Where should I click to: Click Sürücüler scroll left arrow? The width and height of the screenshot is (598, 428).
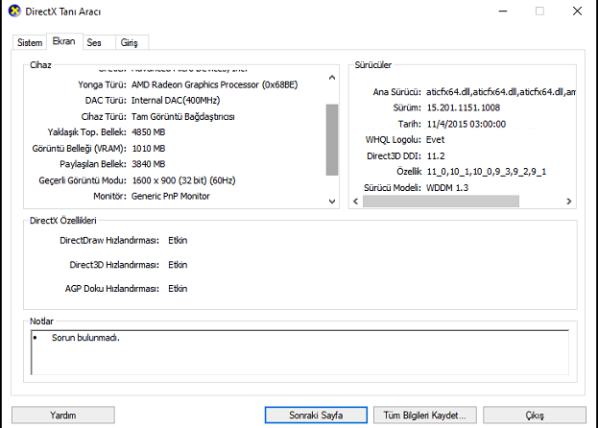pyautogui.click(x=355, y=202)
